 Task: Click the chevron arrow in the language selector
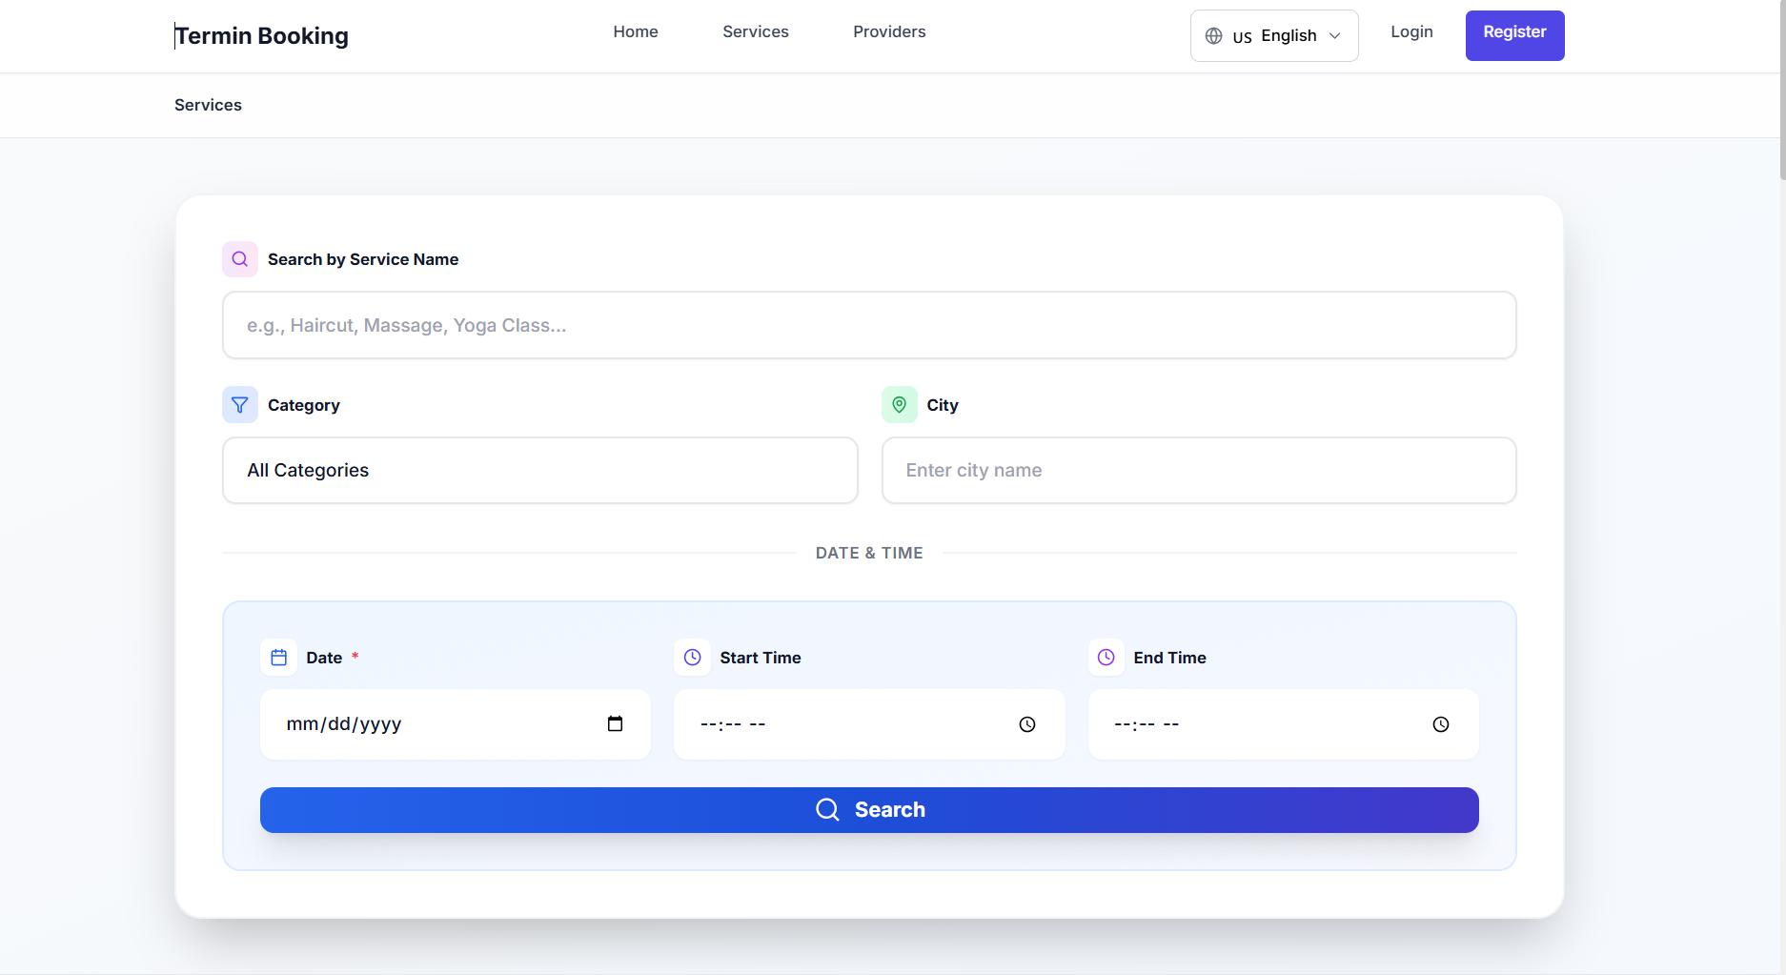[x=1335, y=36]
